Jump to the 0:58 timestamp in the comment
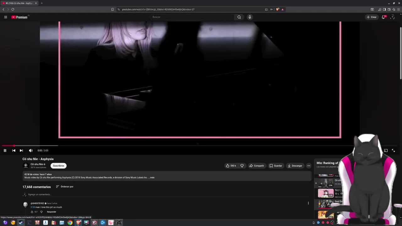Screen dimensions: 402x226 click(x=33, y=207)
